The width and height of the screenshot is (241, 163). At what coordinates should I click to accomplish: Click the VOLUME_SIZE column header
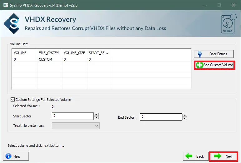pyautogui.click(x=75, y=53)
